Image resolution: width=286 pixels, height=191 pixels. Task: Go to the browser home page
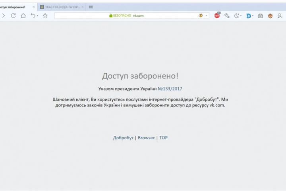23,16
